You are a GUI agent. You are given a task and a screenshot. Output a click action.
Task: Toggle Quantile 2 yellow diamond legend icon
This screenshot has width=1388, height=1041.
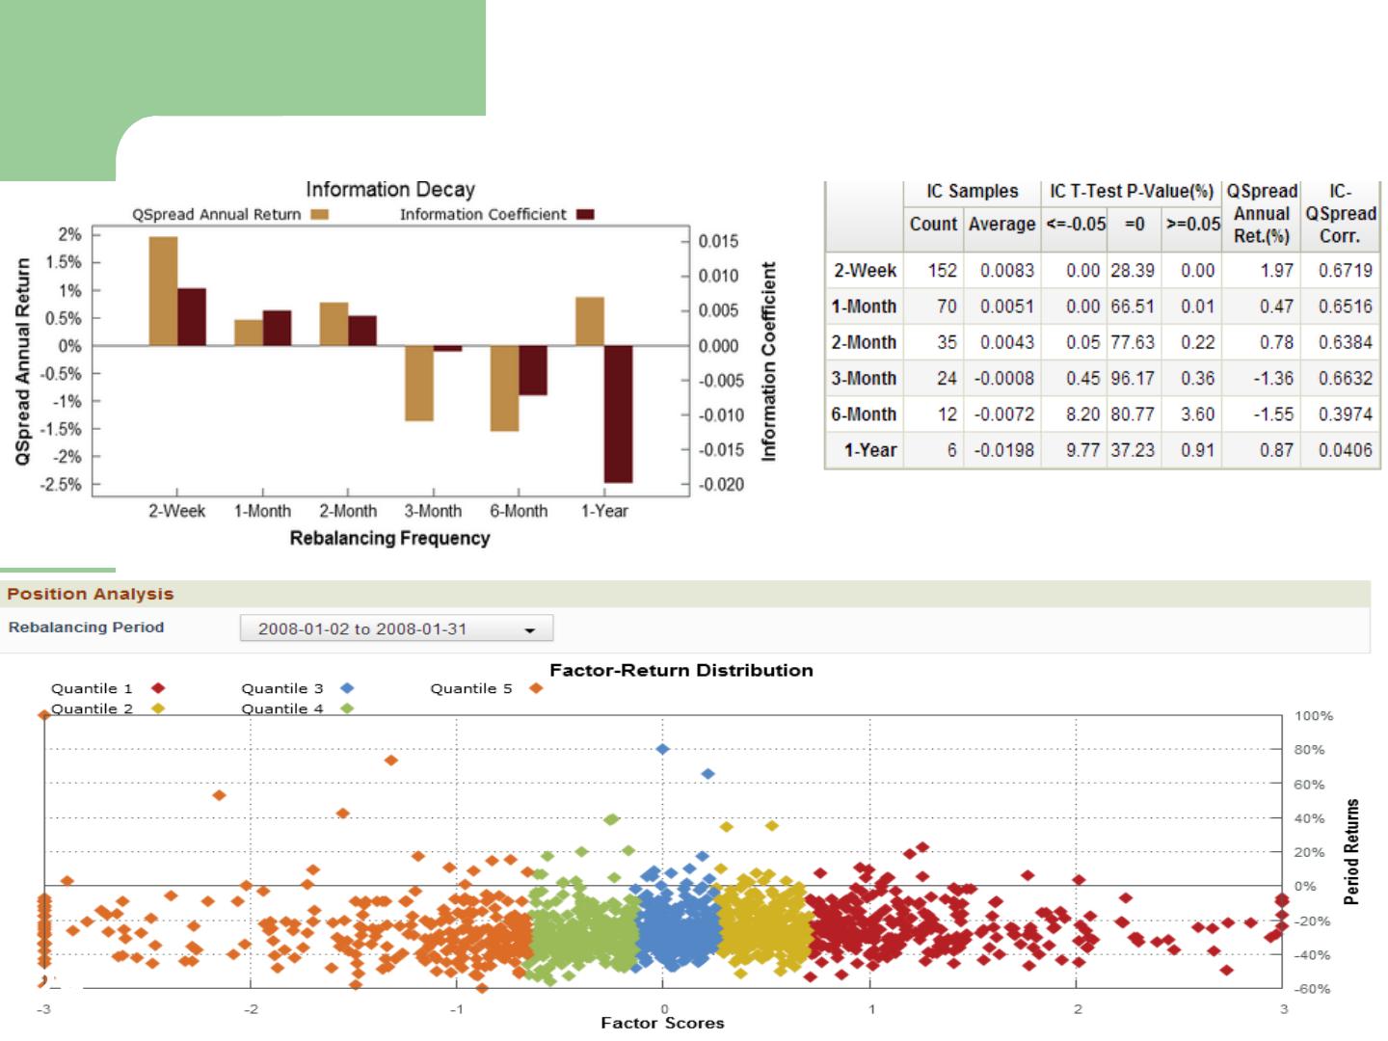click(158, 708)
